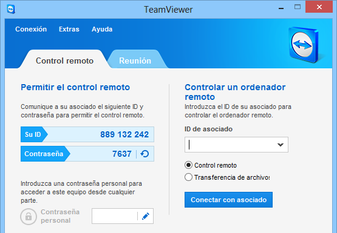This screenshot has height=233, width=337.
Task: Expand the ID de asociado dropdown arrow
Action: [x=281, y=145]
